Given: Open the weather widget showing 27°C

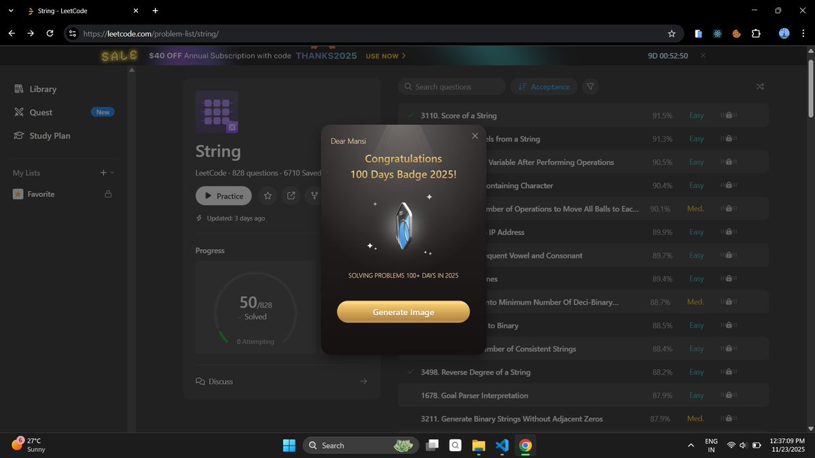Looking at the screenshot, I should click(x=29, y=445).
